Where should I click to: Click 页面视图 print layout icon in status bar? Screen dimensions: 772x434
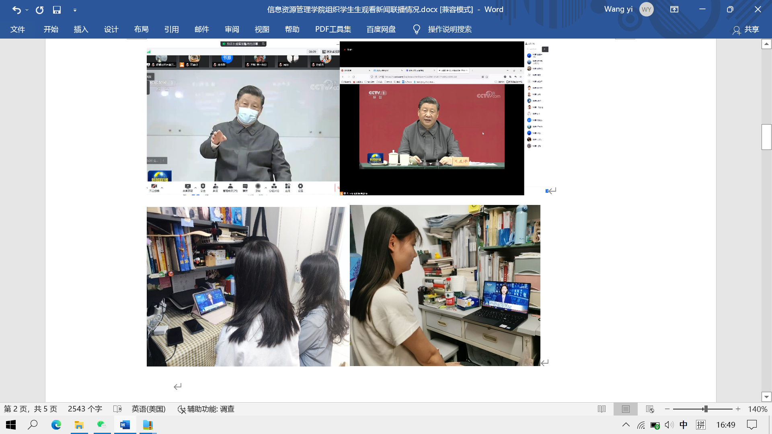pos(625,409)
